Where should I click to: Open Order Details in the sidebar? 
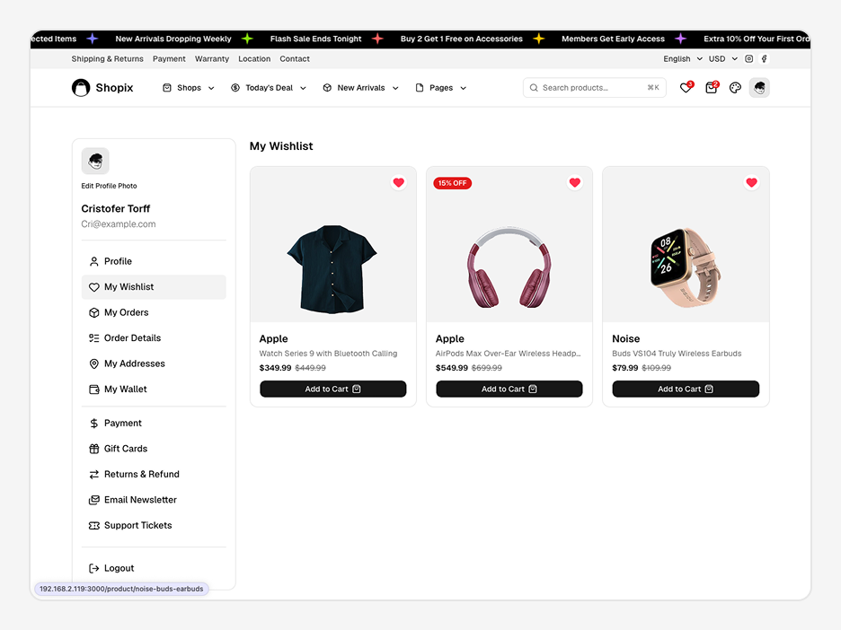154,338
